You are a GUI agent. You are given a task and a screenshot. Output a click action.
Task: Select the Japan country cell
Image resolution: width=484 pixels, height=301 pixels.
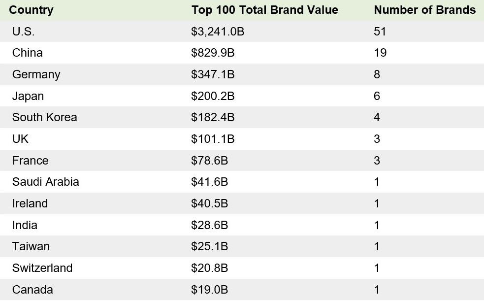click(28, 96)
